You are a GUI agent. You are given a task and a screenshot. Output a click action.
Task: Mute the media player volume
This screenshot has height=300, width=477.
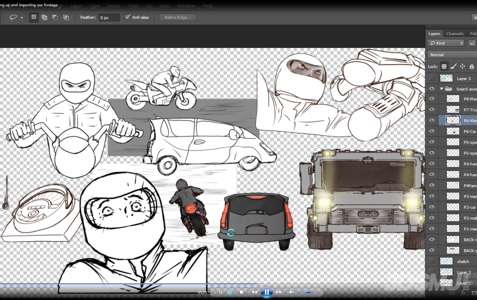(x=291, y=292)
